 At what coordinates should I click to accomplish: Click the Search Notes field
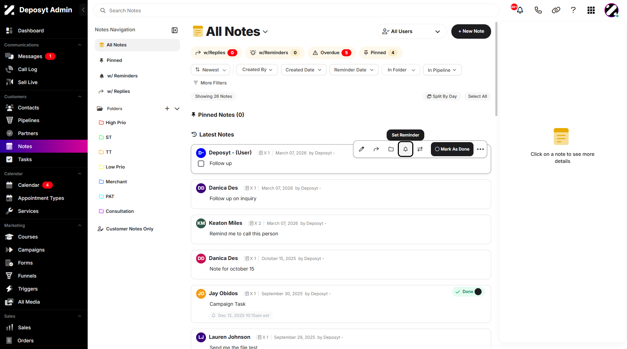[x=296, y=11]
